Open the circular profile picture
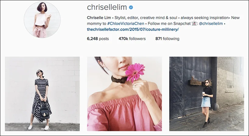249x136 pixels. pos(42,20)
